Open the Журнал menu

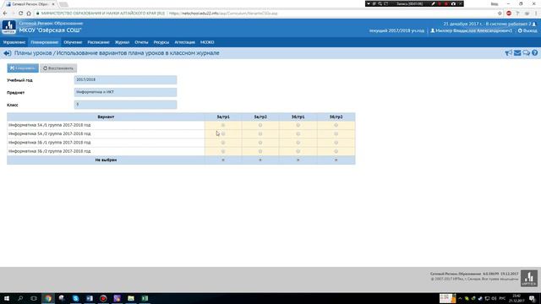122,42
